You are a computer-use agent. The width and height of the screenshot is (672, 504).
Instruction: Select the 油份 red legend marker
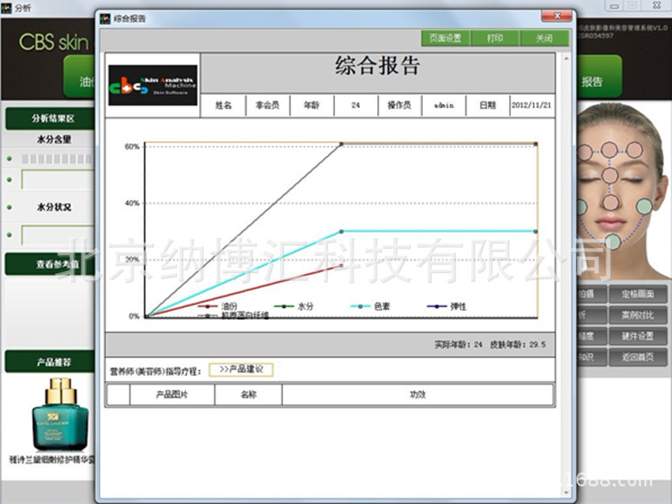tap(208, 306)
